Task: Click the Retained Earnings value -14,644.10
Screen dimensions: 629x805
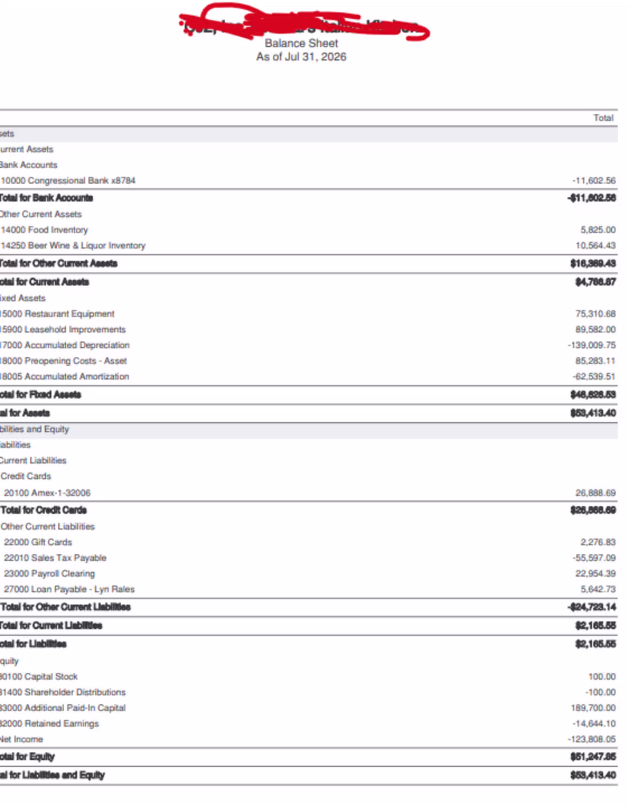Action: coord(594,724)
